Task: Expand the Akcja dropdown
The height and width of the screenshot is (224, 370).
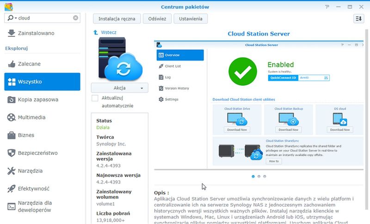Action: (120, 88)
